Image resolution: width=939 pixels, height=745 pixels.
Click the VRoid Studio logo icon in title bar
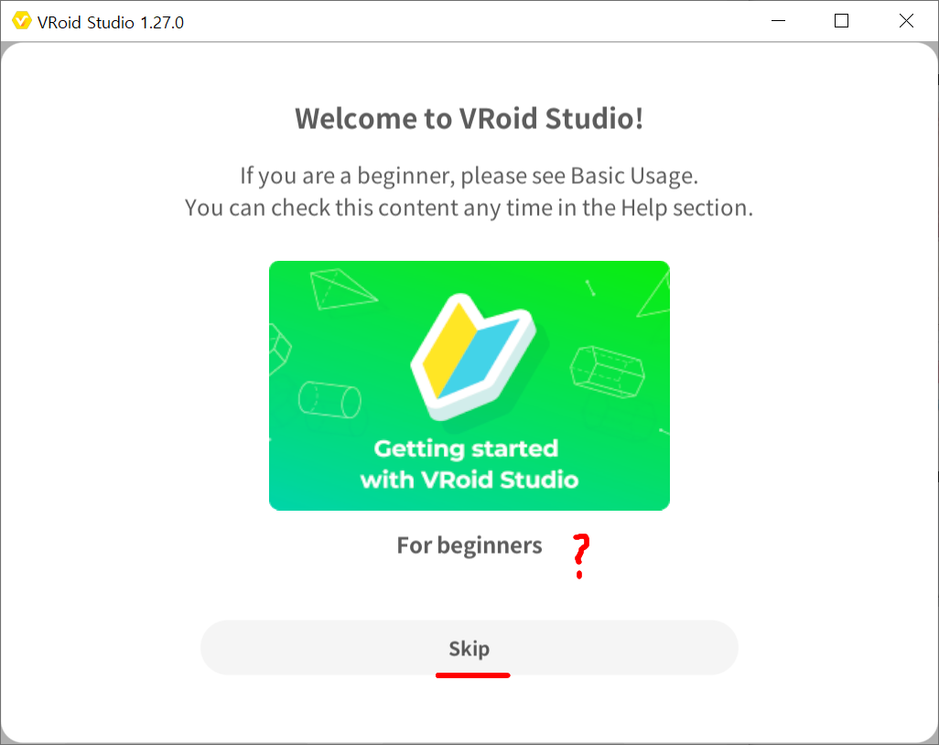(22, 21)
